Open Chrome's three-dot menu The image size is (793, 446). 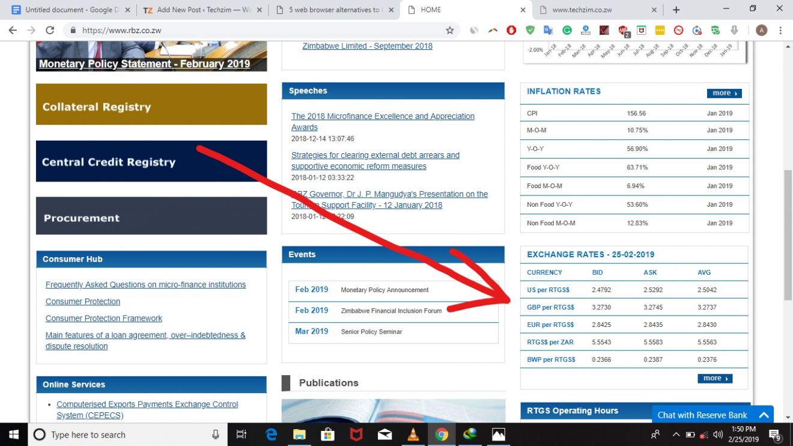pyautogui.click(x=780, y=30)
